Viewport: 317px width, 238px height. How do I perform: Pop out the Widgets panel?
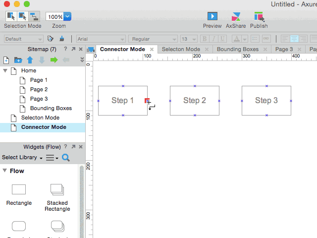tap(73, 147)
